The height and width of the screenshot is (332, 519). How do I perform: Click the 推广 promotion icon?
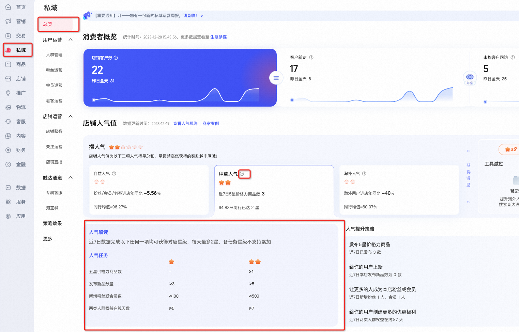[x=8, y=93]
